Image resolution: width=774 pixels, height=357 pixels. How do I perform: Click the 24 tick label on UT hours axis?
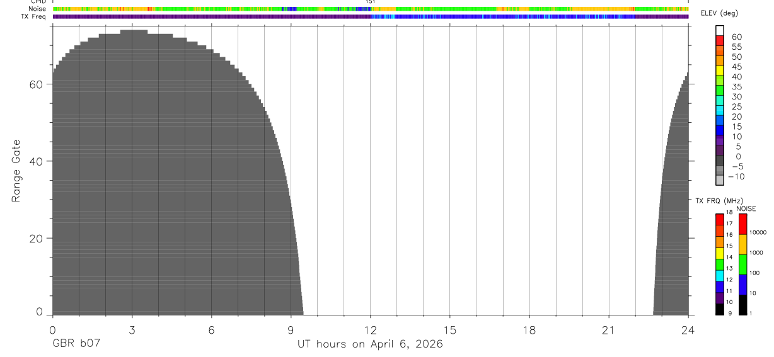pos(688,330)
